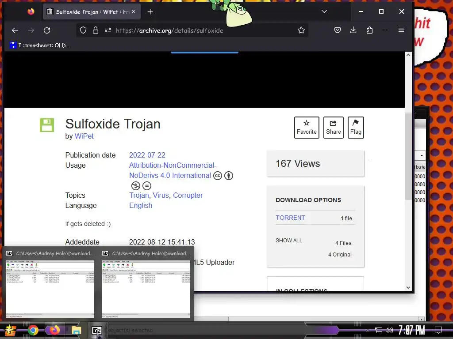Click the 7:07 PM clock
The width and height of the screenshot is (453, 339).
[x=412, y=330]
